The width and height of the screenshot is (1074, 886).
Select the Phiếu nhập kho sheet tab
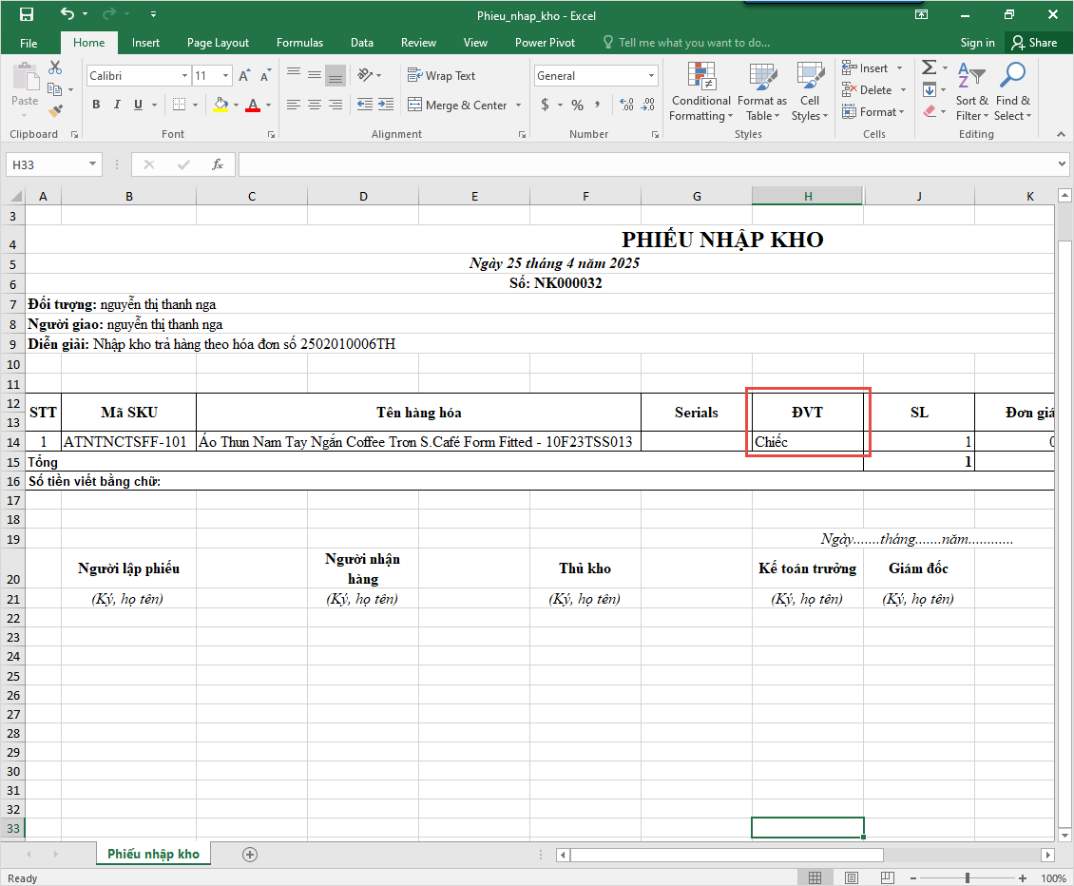(x=153, y=854)
